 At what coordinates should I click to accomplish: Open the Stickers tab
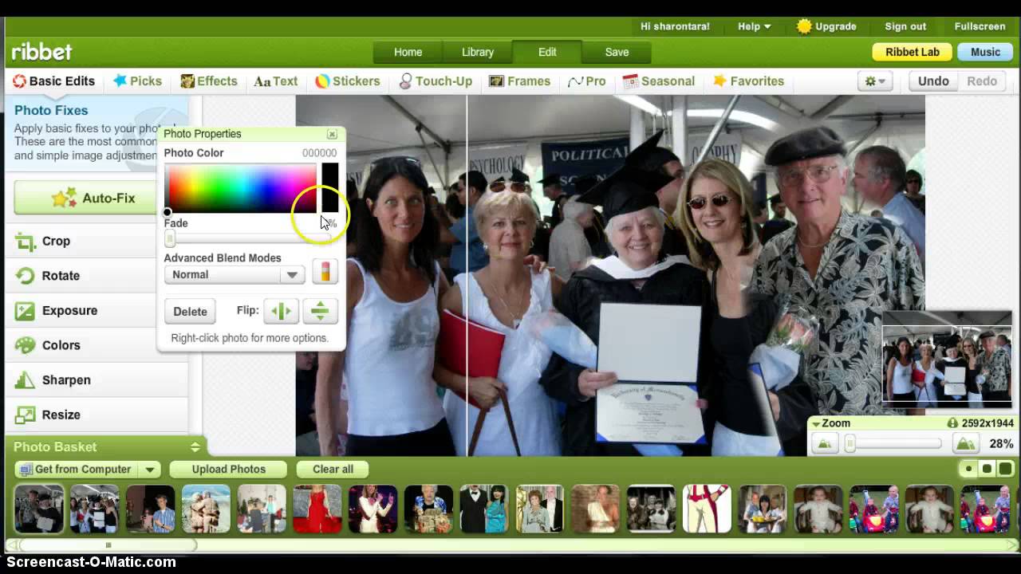(x=347, y=81)
